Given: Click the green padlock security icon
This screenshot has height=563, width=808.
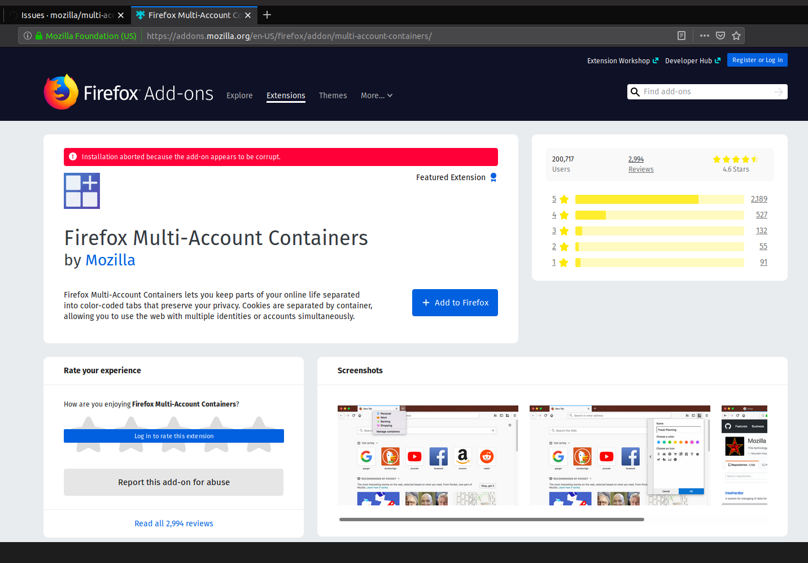Looking at the screenshot, I should coord(38,35).
